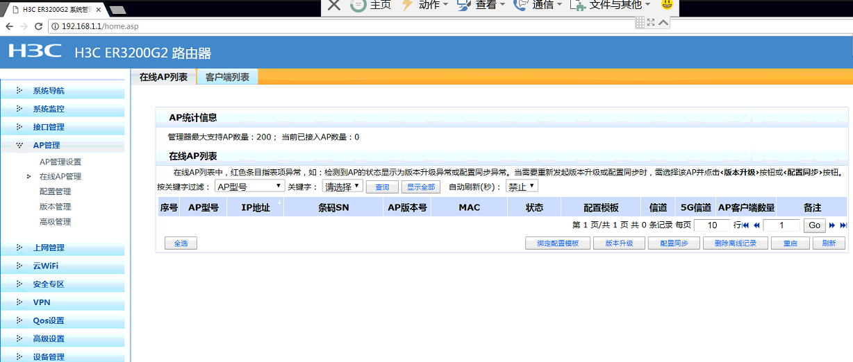The height and width of the screenshot is (362, 853).
Task: Open the 通信 communication menu
Action: 538,5
